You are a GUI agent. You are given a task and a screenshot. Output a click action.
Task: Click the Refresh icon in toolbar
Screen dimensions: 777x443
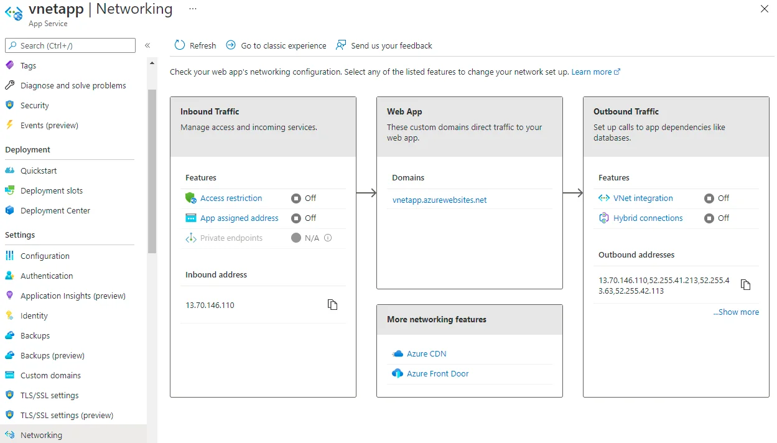(x=180, y=45)
